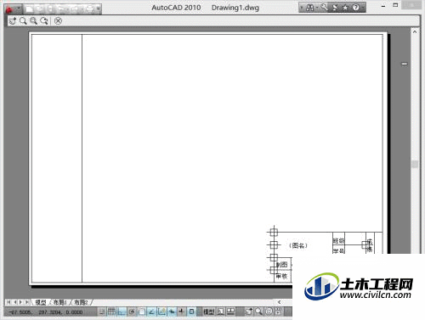Open the Favorites star icon

(346, 8)
